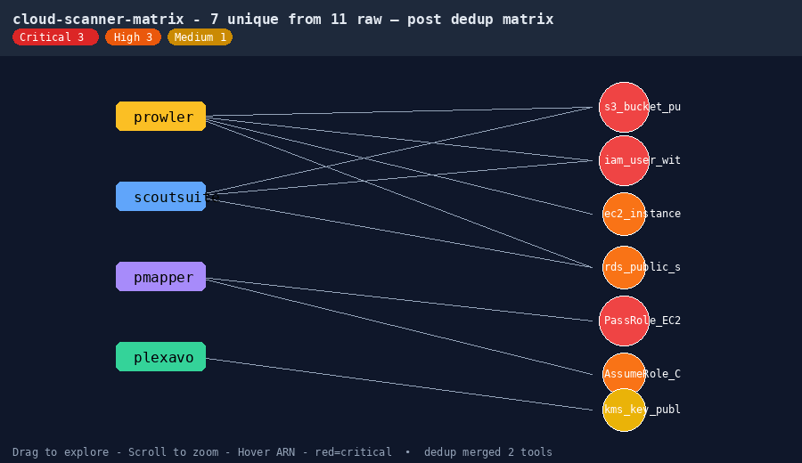Click the 'dedup merged 2 tools' status text

point(488,452)
